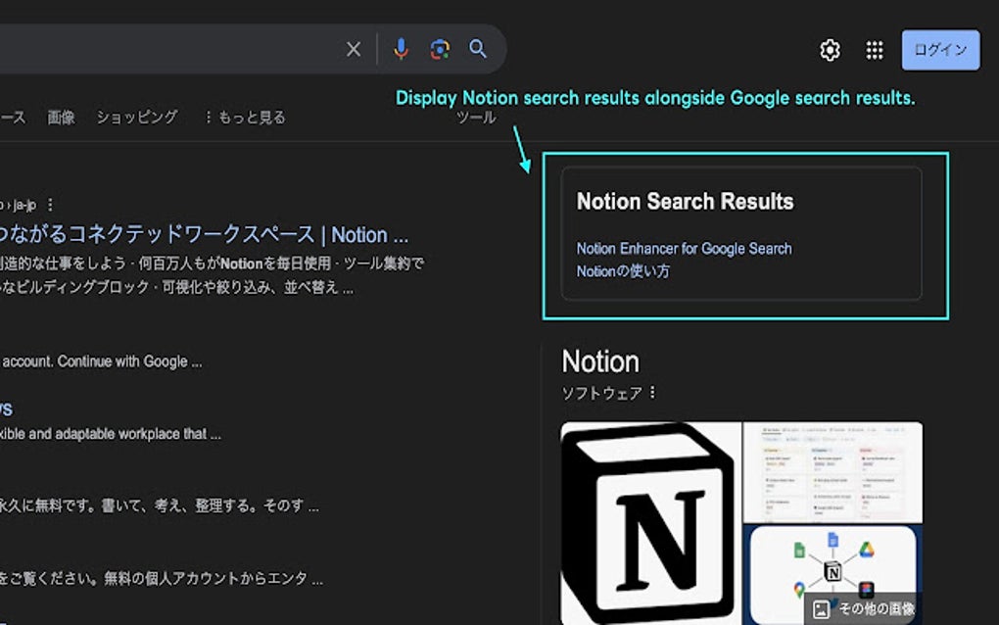Clear the search box with the X icon
999x625 pixels.
coord(353,49)
